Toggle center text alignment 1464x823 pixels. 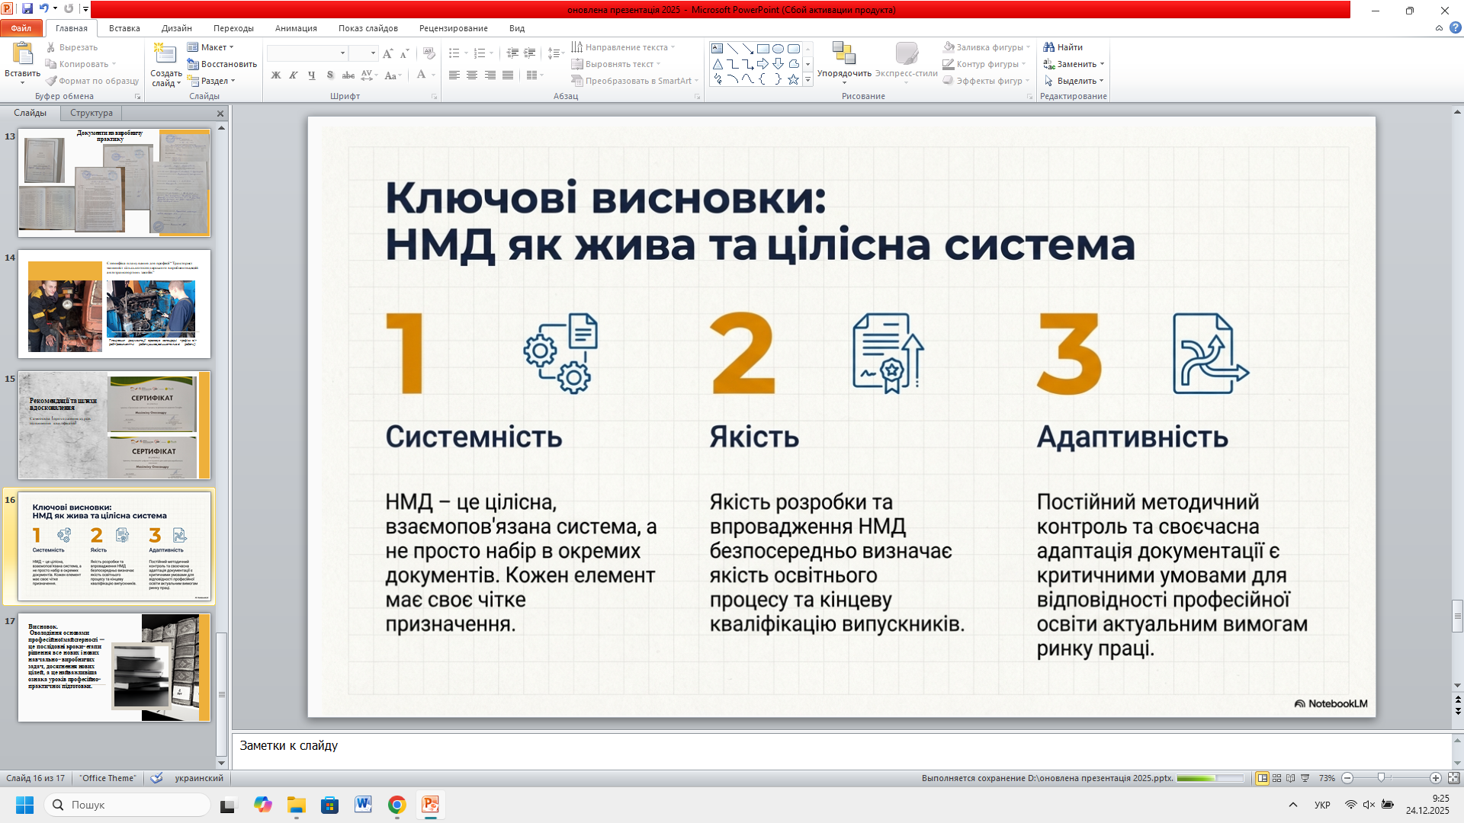point(472,75)
